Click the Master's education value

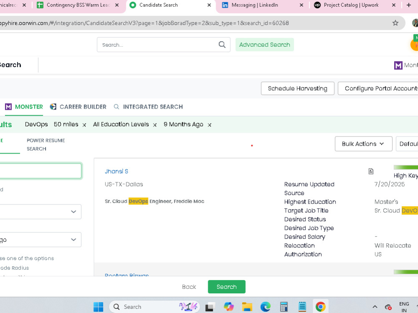click(x=386, y=202)
